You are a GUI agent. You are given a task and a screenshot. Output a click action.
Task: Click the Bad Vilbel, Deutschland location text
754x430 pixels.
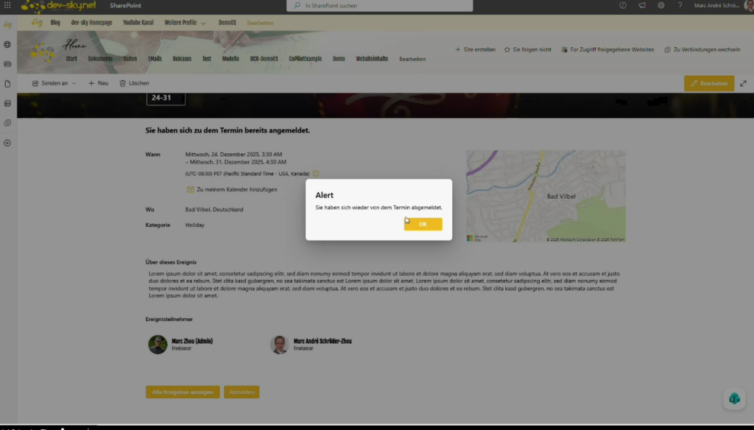tap(214, 210)
